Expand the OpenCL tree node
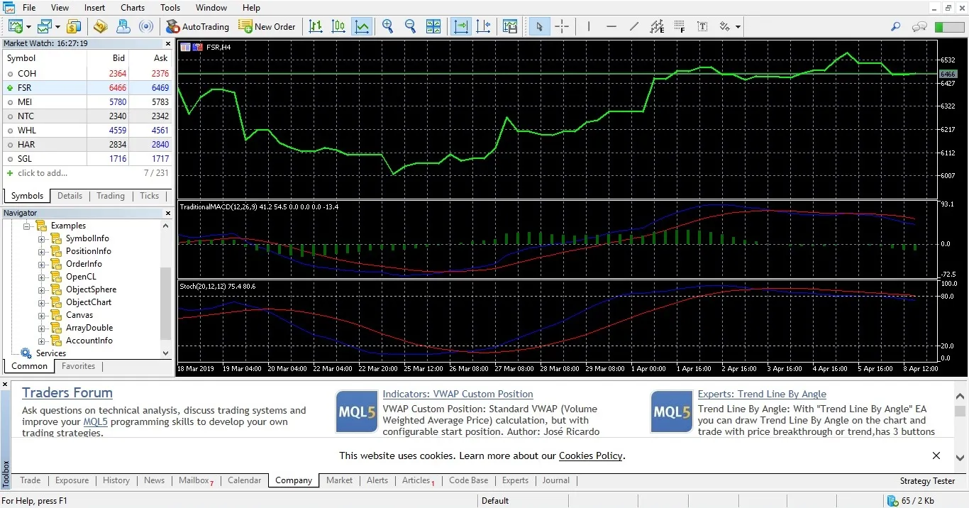969x508 pixels. click(x=42, y=277)
